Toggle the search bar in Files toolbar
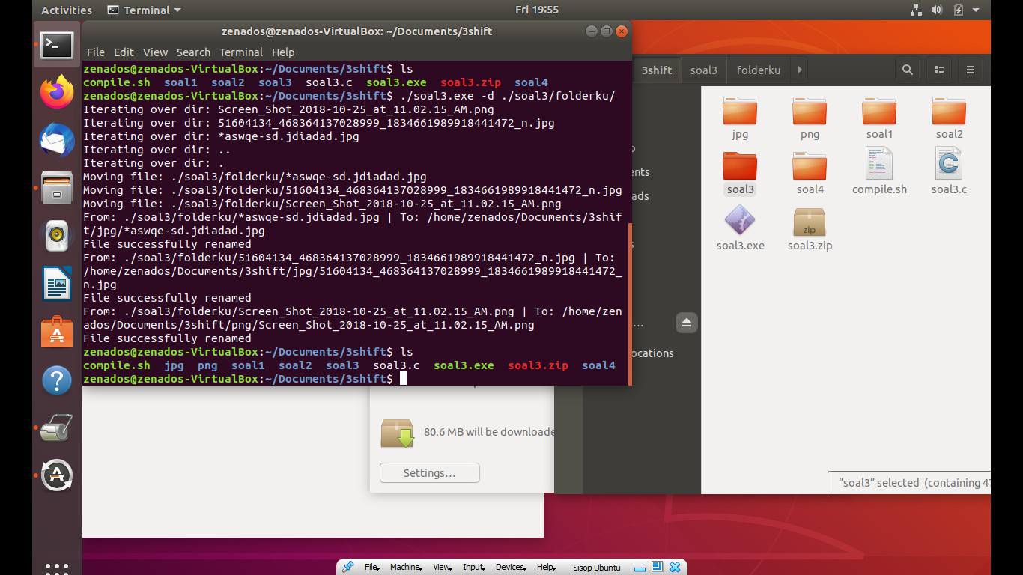 coord(907,69)
